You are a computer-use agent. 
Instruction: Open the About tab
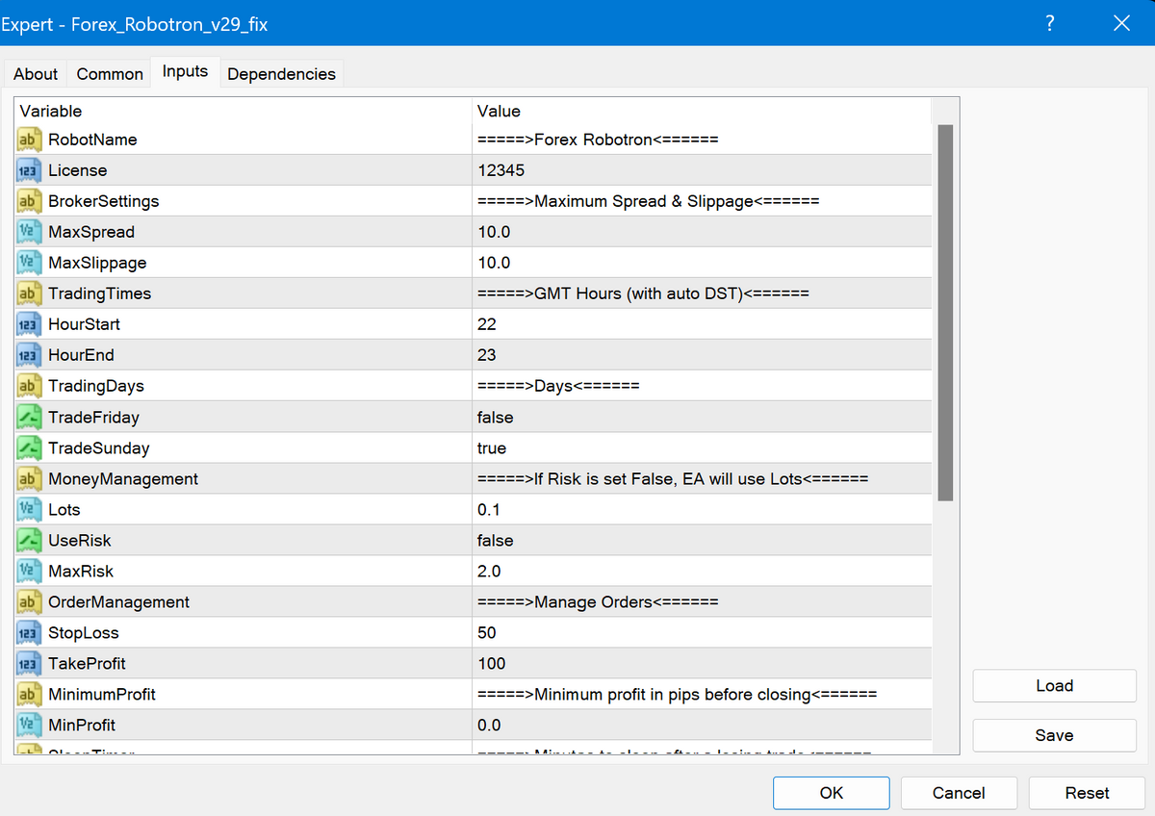click(36, 74)
